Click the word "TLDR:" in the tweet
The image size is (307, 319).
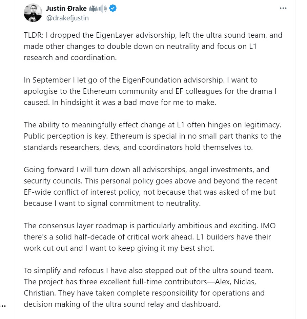(33, 35)
